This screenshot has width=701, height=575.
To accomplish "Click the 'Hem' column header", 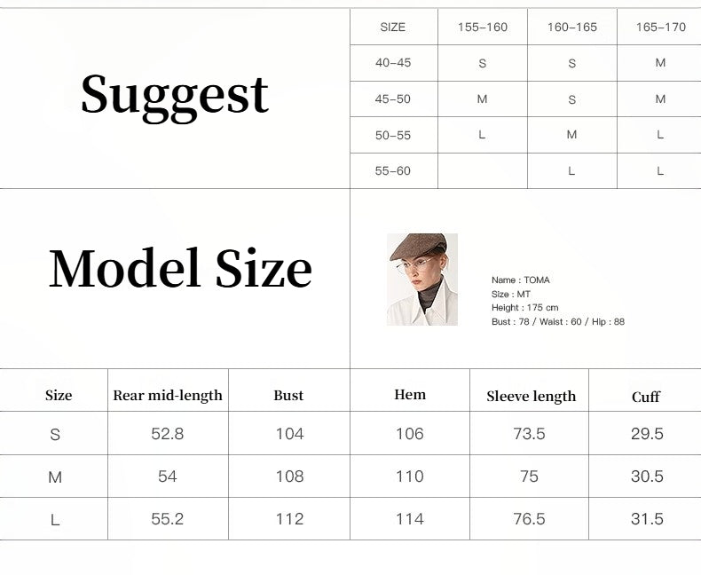I will [x=410, y=395].
